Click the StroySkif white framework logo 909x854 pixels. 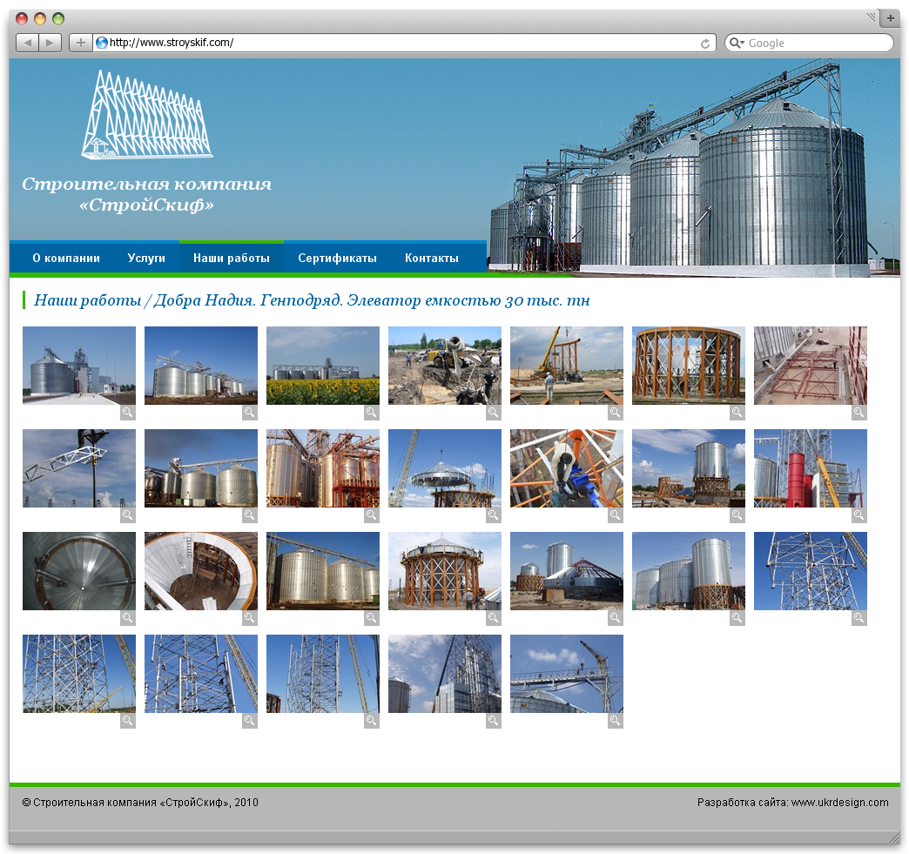(146, 115)
